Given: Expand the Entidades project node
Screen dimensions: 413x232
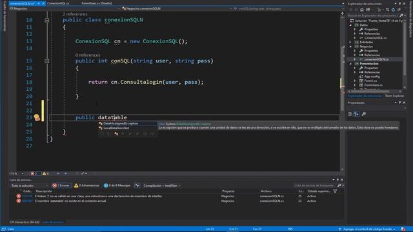Looking at the screenshot, I should (350, 42).
